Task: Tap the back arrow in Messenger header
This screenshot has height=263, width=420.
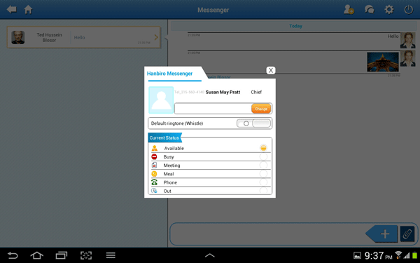Action: (12, 10)
